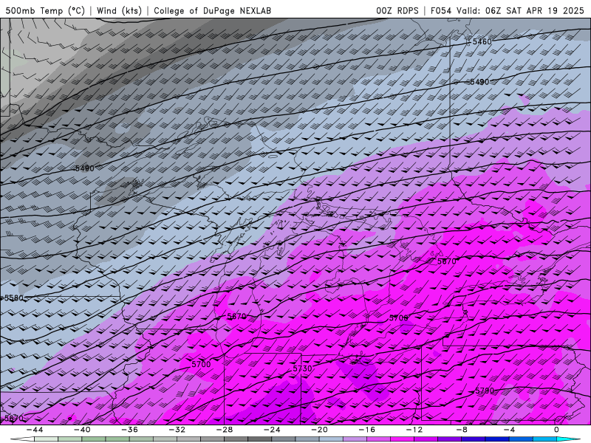Image resolution: width=591 pixels, height=443 pixels.
Task: Click the -24 colorbar tick label
Action: [x=272, y=430]
